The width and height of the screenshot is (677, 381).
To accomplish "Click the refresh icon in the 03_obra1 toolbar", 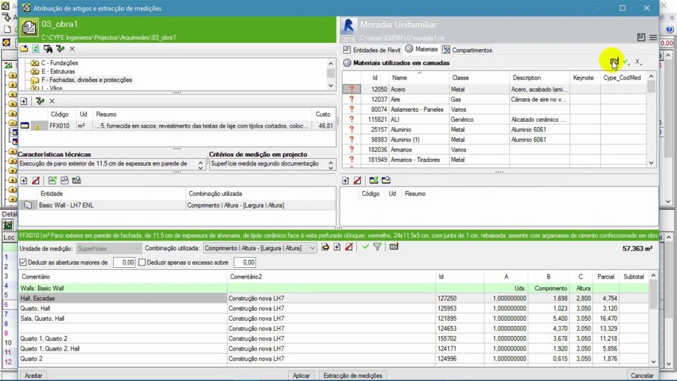I will (x=36, y=49).
